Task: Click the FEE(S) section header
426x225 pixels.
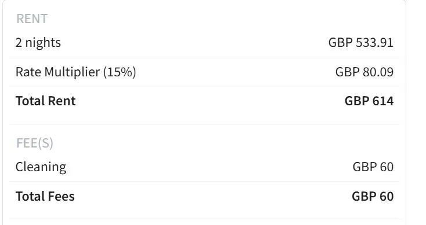Action: tap(34, 143)
